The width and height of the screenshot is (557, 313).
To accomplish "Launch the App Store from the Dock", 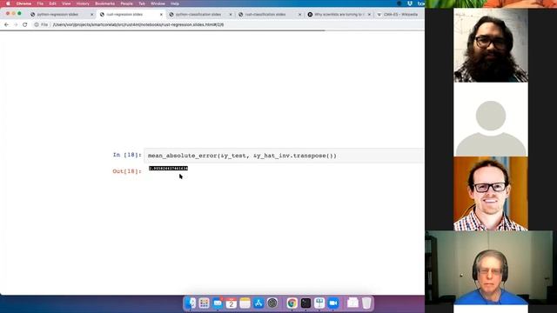I will [x=258, y=303].
